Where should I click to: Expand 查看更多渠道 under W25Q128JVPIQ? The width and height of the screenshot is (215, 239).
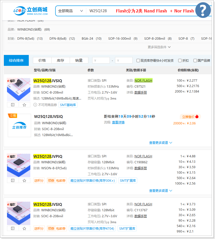click(x=161, y=191)
